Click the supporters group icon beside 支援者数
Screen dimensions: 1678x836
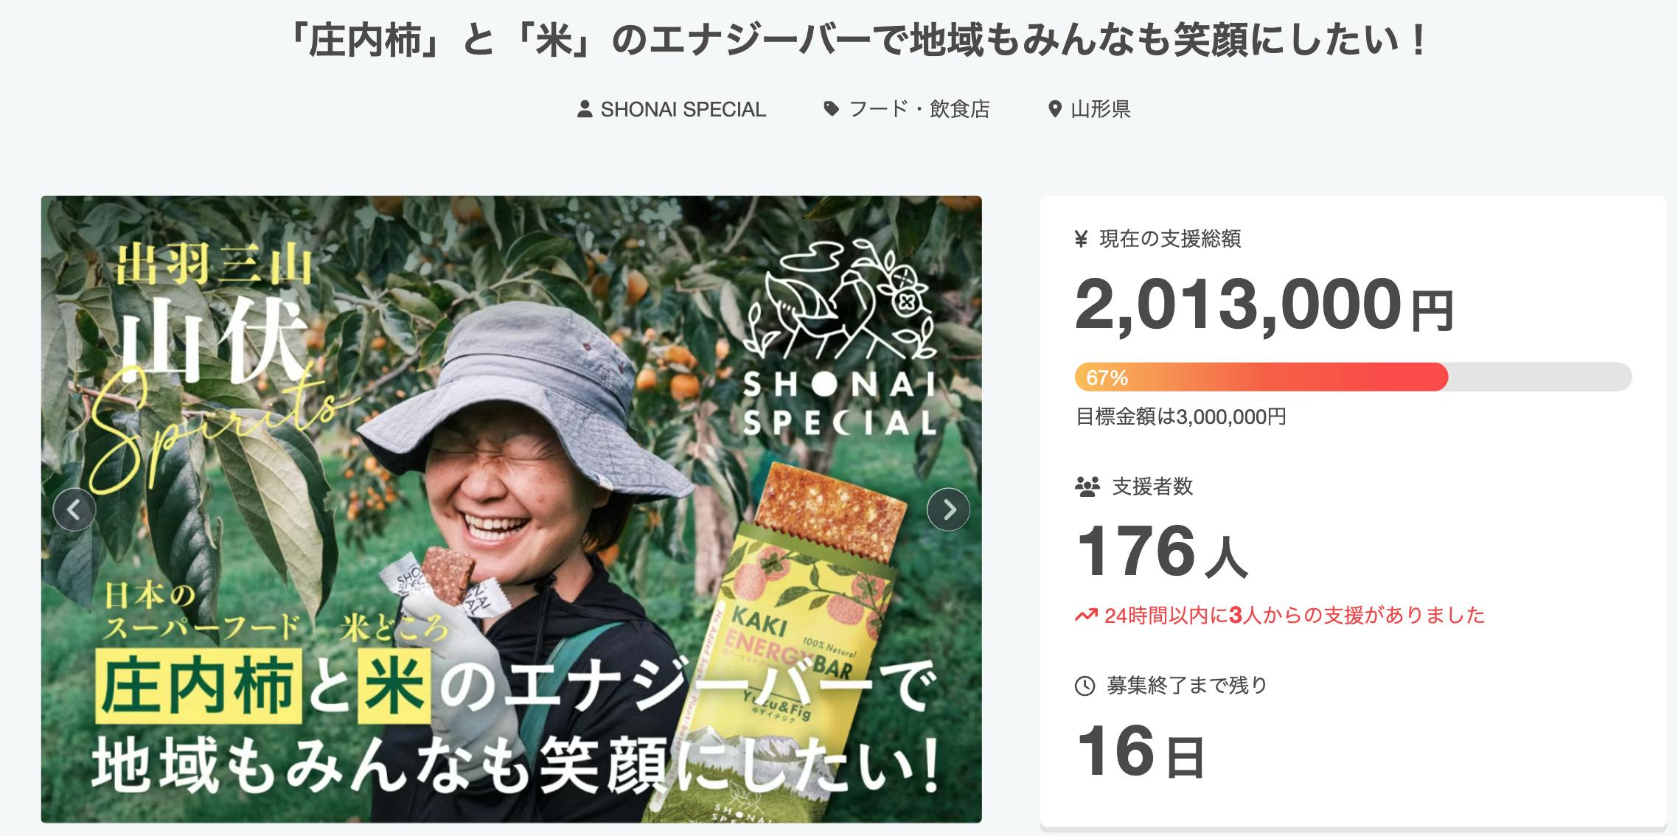point(1087,487)
